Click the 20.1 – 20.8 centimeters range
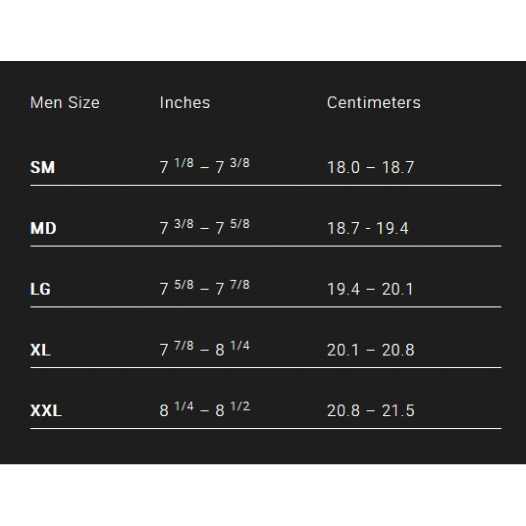 coord(371,350)
